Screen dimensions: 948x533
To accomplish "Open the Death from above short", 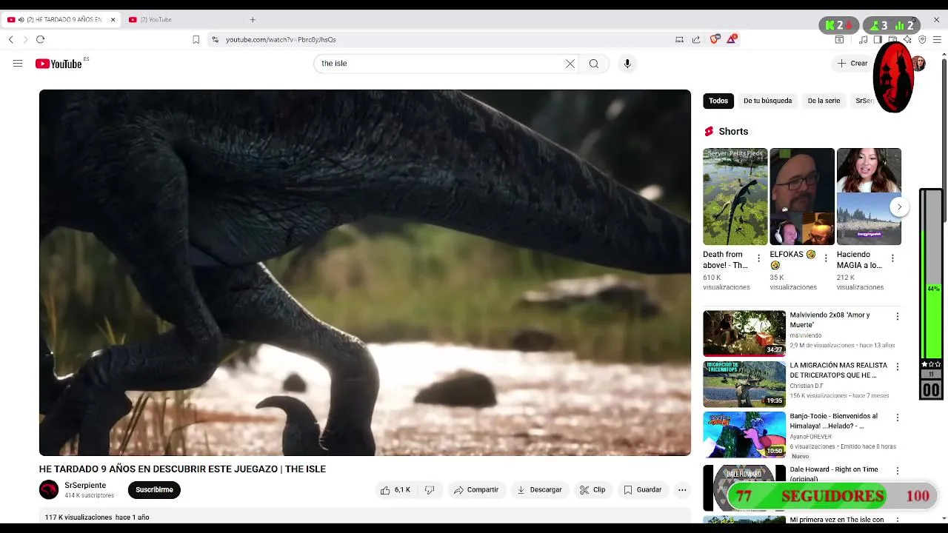I will point(735,197).
